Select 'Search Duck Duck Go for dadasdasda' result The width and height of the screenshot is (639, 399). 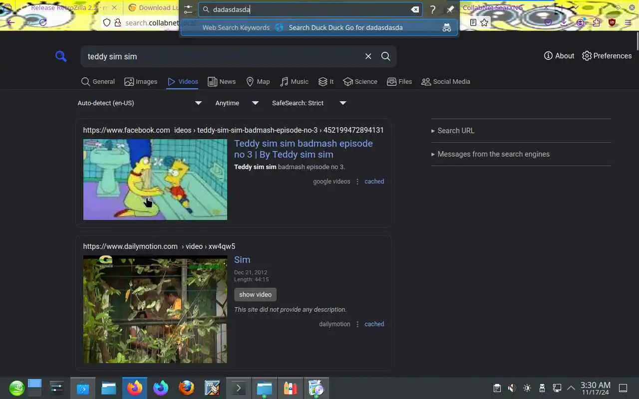[x=319, y=27]
